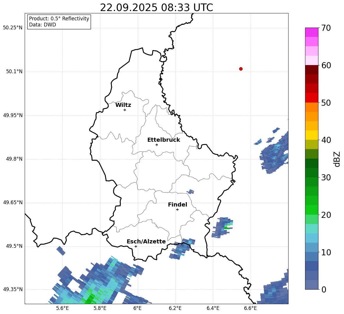
Task: Click the 49.8°N latitude label
Action: [x=14, y=159]
